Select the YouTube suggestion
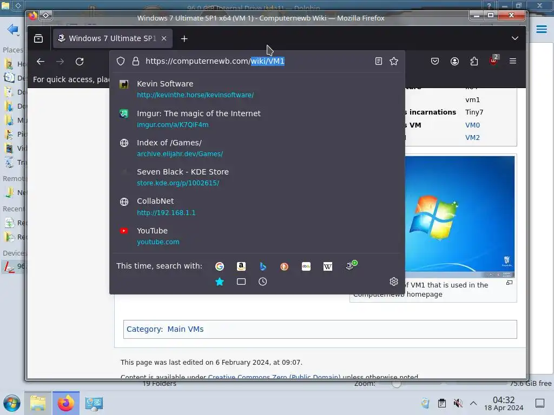The width and height of the screenshot is (554, 415). [x=257, y=236]
